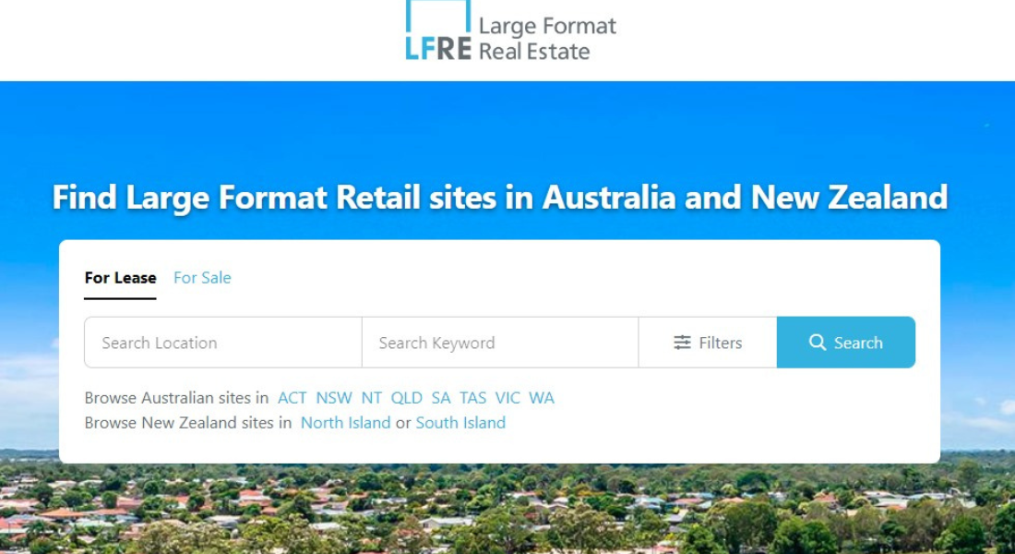
Task: Go to VIC sites
Action: click(507, 398)
